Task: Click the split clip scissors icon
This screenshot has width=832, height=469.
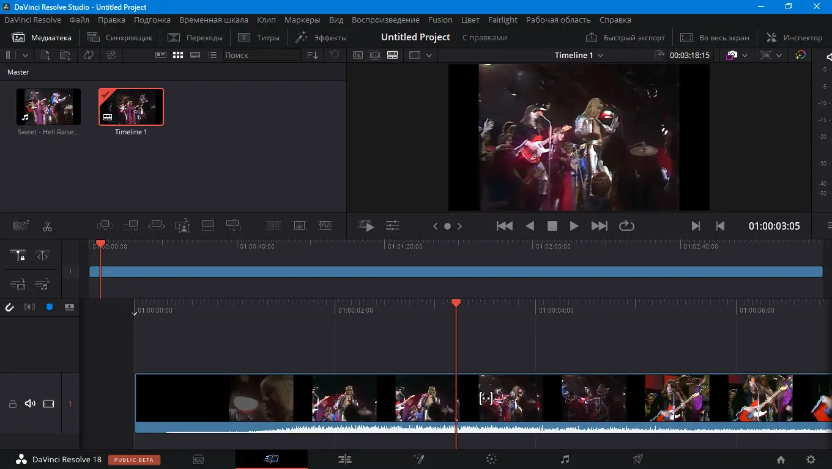Action: 47,227
